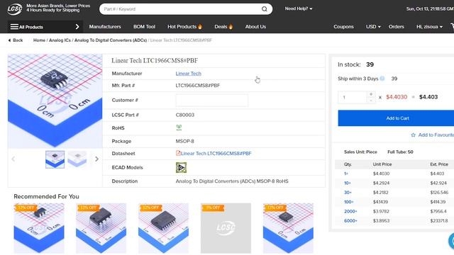Select the 100+ quantity price tier
454x255 pixels.
coord(348,202)
